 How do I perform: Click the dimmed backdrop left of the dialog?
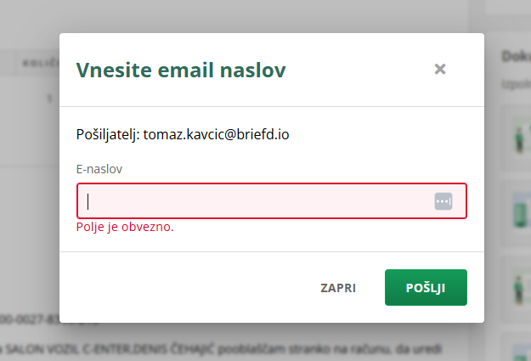pos(30,212)
